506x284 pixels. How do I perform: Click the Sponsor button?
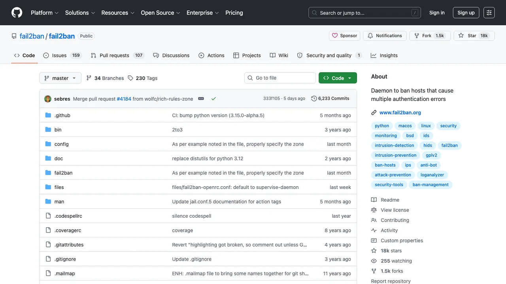point(345,35)
